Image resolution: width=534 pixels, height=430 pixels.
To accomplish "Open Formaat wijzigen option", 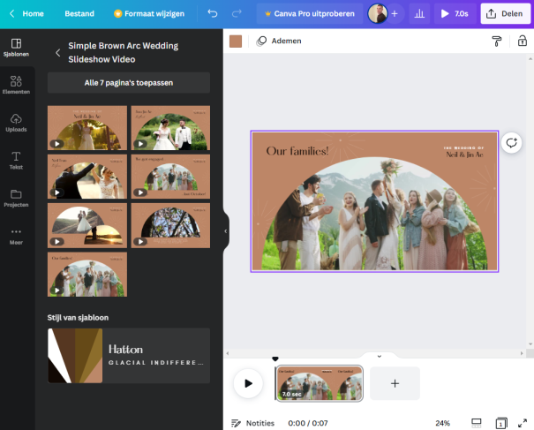I will tap(149, 13).
